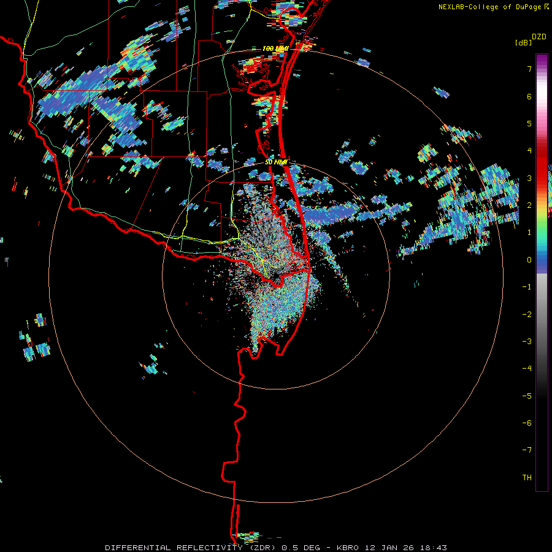Viewport: 552px width, 552px height.
Task: Click the 7 value on color scale
Action: [529, 69]
